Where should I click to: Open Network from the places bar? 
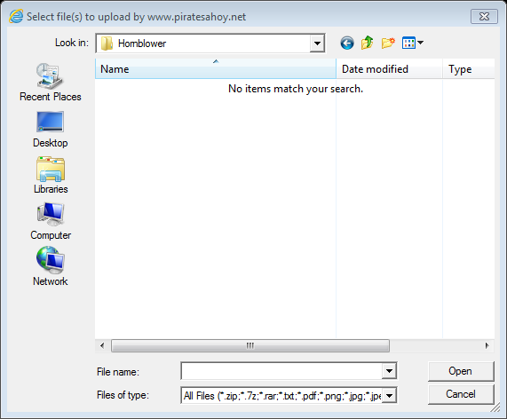[x=51, y=266]
